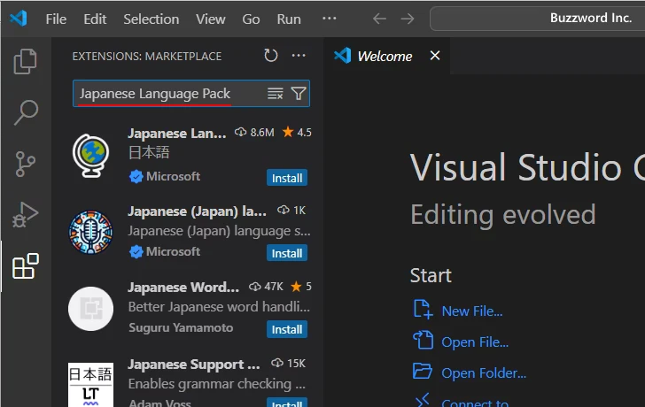Clear extensions search results icon
The height and width of the screenshot is (407, 645).
(276, 93)
